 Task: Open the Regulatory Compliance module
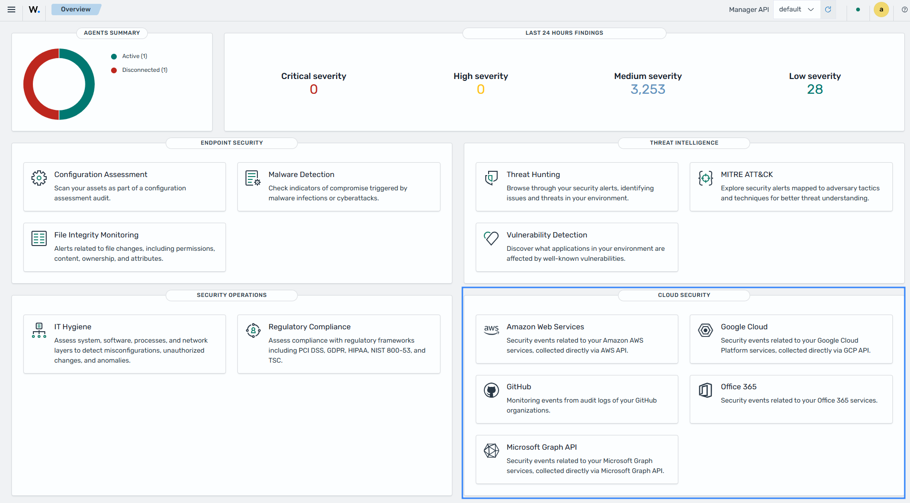point(339,344)
